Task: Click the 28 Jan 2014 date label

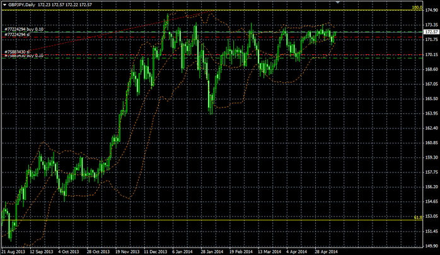Action: tap(212, 252)
